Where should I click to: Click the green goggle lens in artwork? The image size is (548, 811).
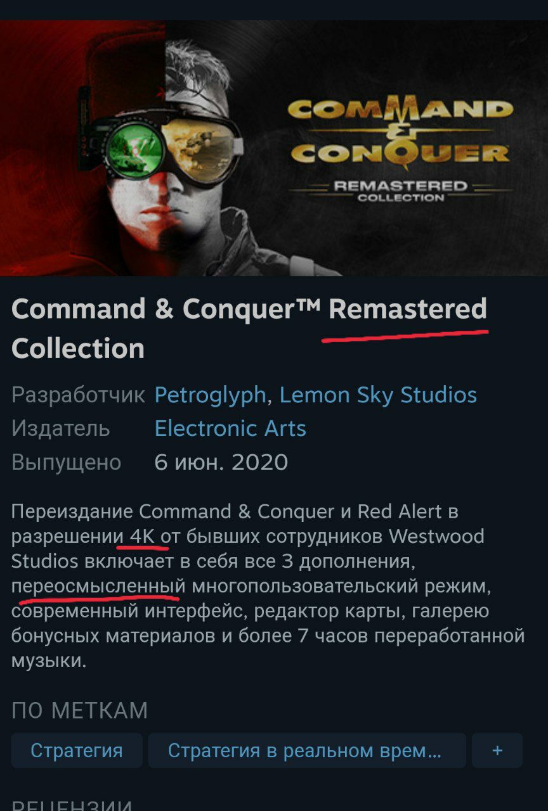point(134,148)
